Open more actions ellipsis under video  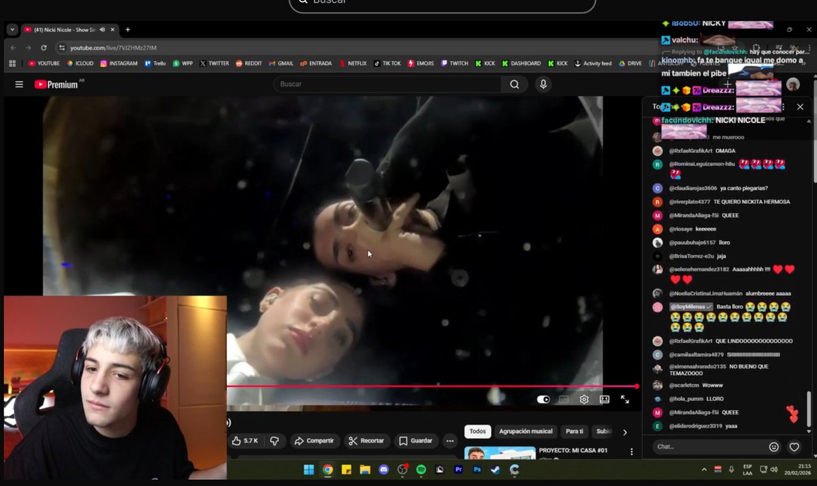[x=449, y=441]
